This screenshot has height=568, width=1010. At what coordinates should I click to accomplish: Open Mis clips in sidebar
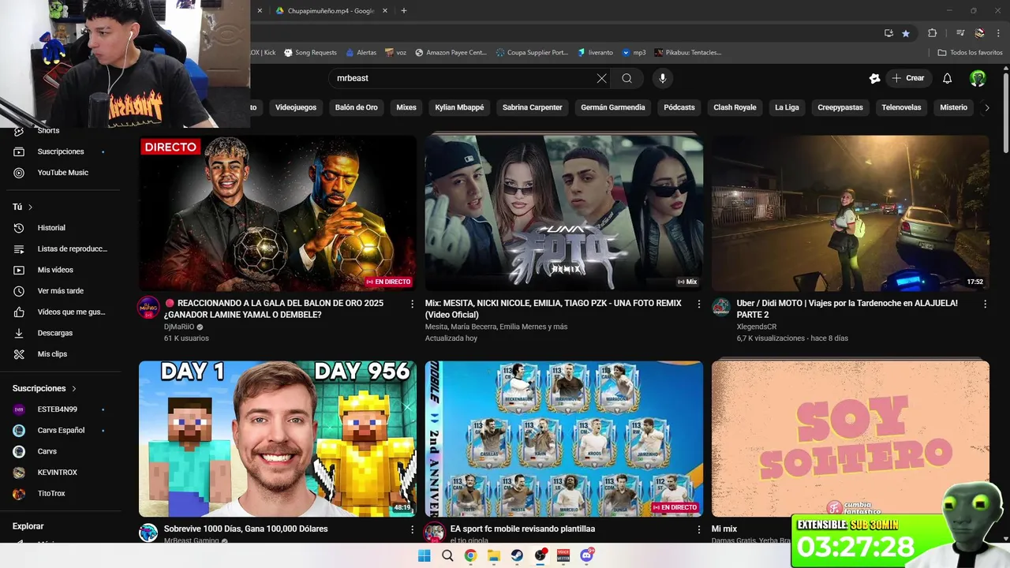tap(52, 354)
